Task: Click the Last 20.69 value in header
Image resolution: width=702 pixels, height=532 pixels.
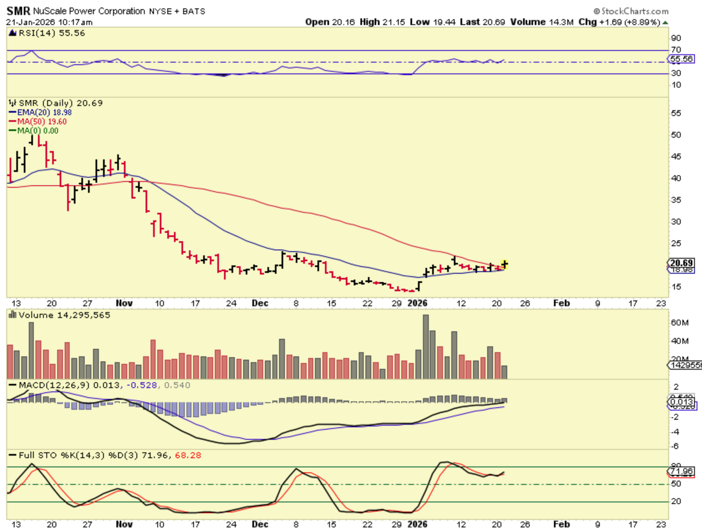Action: 483,22
